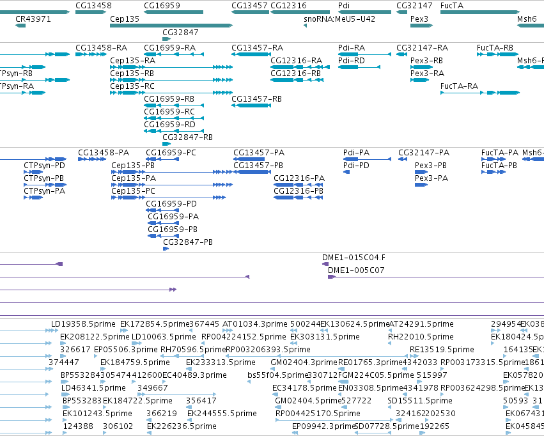Select the CG16959-PC protein label

pos(171,153)
